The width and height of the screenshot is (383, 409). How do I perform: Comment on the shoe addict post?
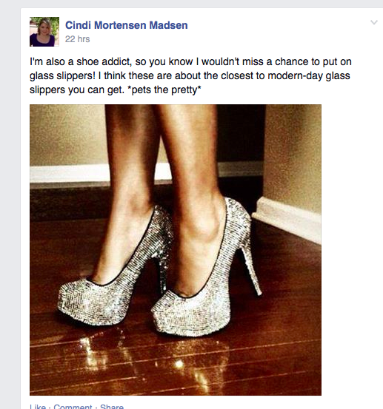click(73, 406)
